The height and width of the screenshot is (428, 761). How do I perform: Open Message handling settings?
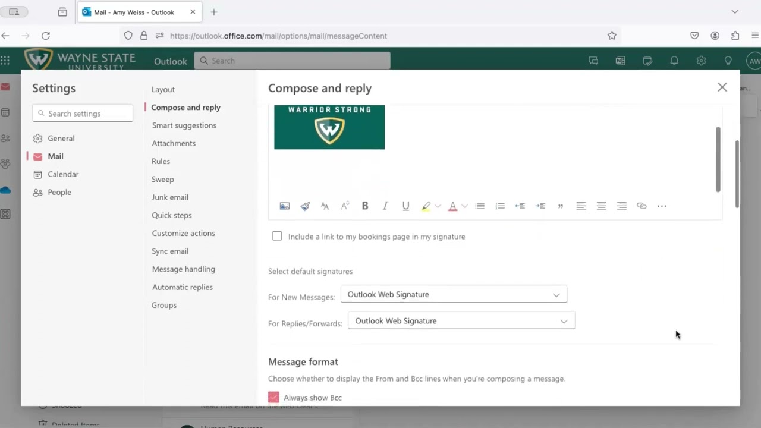pyautogui.click(x=183, y=269)
